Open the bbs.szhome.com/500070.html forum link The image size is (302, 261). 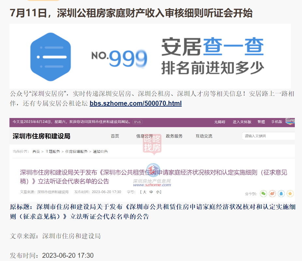click(x=136, y=103)
